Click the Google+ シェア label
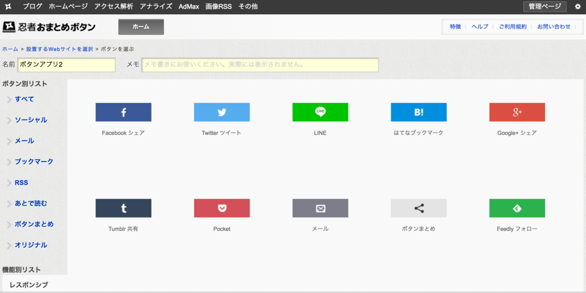Screen dimensions: 586x293 (x=517, y=133)
